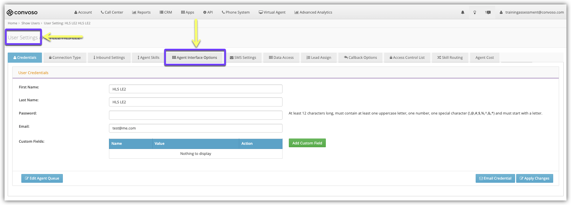Open the Reports dropdown menu
The image size is (571, 205).
pos(141,13)
